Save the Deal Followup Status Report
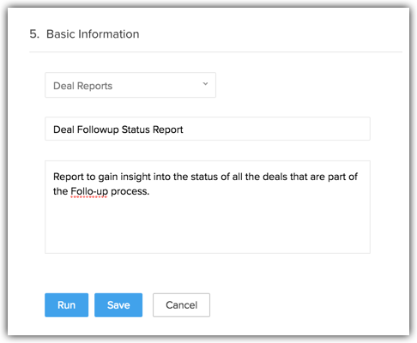The image size is (417, 343). (x=118, y=305)
